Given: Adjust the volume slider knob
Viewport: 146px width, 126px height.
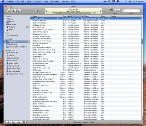Looking at the screenshot, I should click(35, 11).
